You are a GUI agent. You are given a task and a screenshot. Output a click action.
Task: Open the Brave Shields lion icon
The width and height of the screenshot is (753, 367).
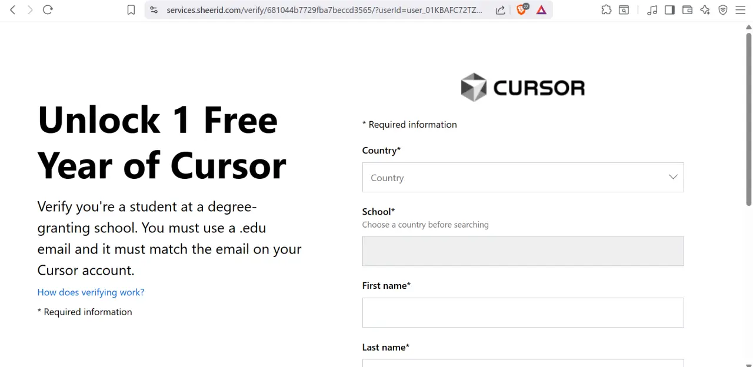pyautogui.click(x=521, y=9)
